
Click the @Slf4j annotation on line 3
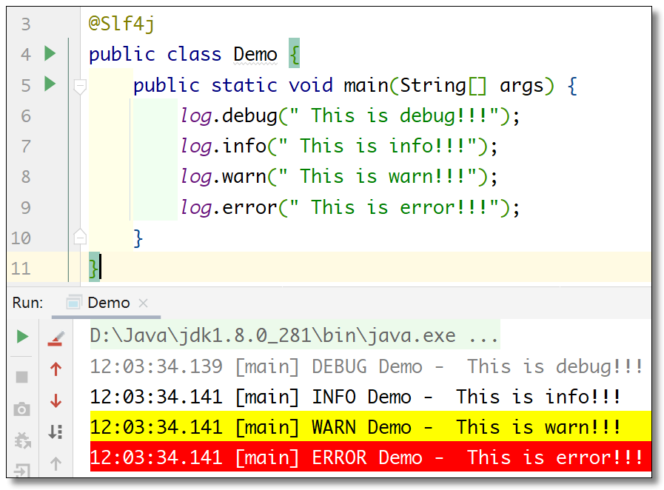121,24
